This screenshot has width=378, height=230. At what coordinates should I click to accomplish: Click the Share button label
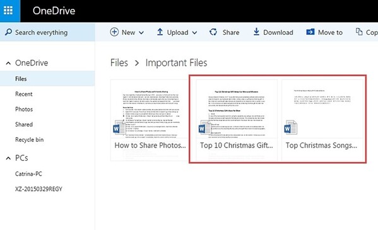coord(231,32)
